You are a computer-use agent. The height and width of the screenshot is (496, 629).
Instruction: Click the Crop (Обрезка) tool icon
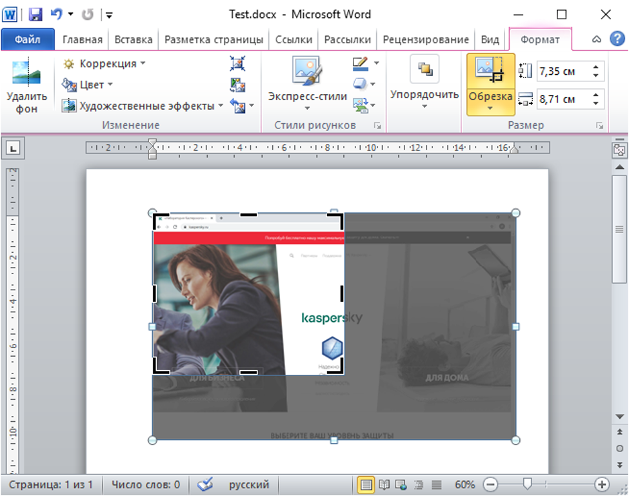click(490, 71)
